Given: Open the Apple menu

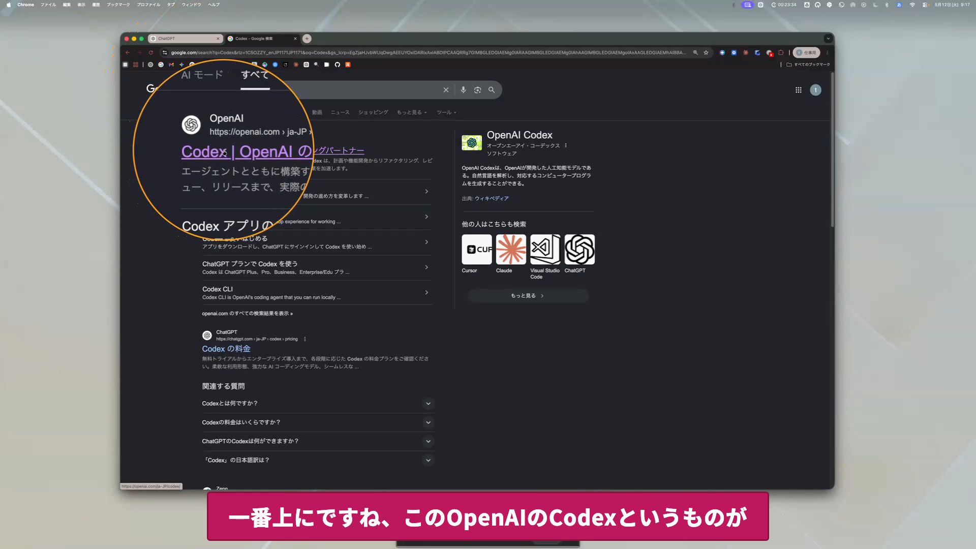Looking at the screenshot, I should coord(9,5).
